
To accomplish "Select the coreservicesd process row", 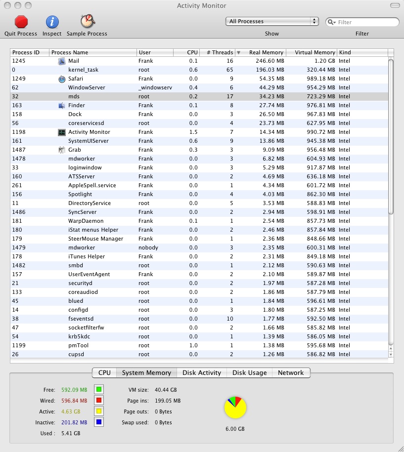I will click(x=199, y=123).
